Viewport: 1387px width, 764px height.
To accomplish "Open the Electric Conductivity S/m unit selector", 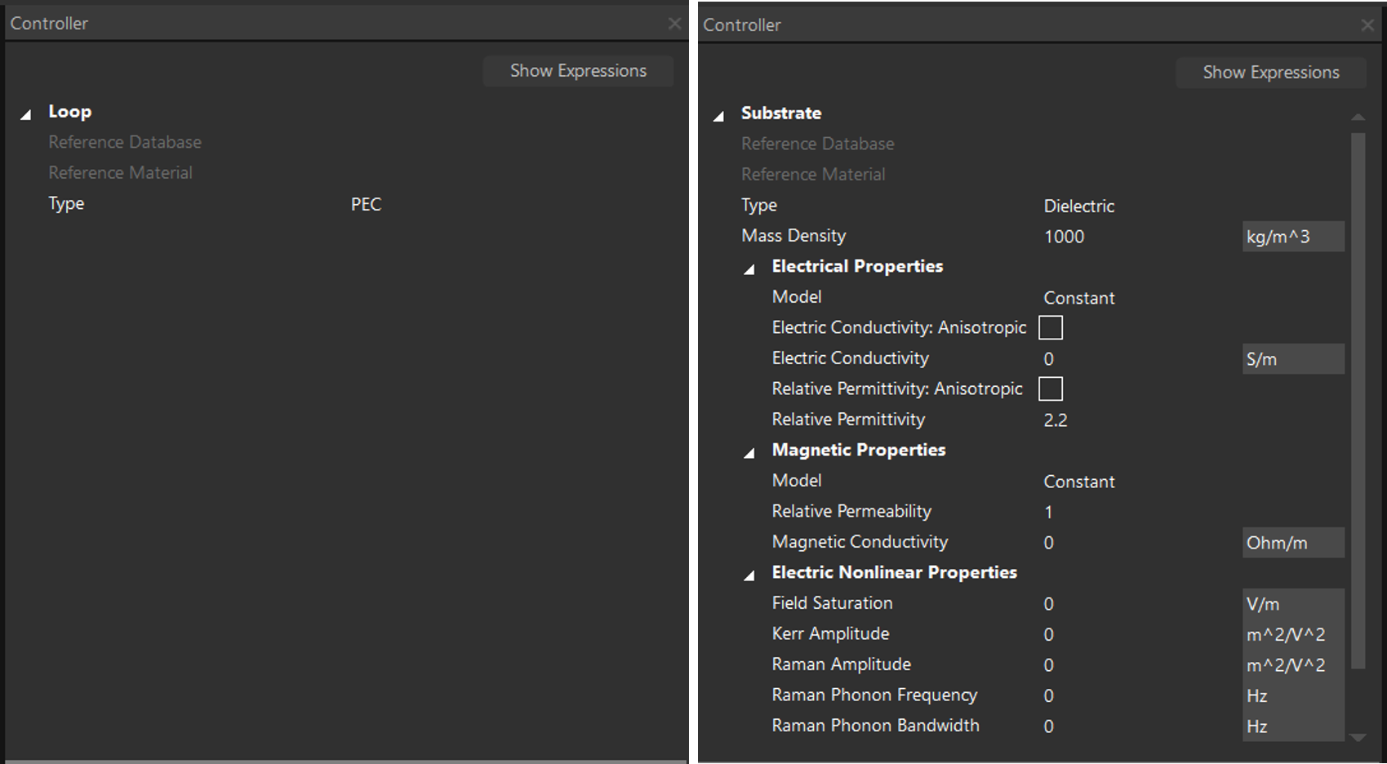I will coord(1292,359).
